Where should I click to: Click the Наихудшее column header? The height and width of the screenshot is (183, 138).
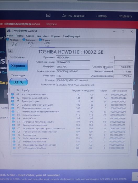[88, 90]
